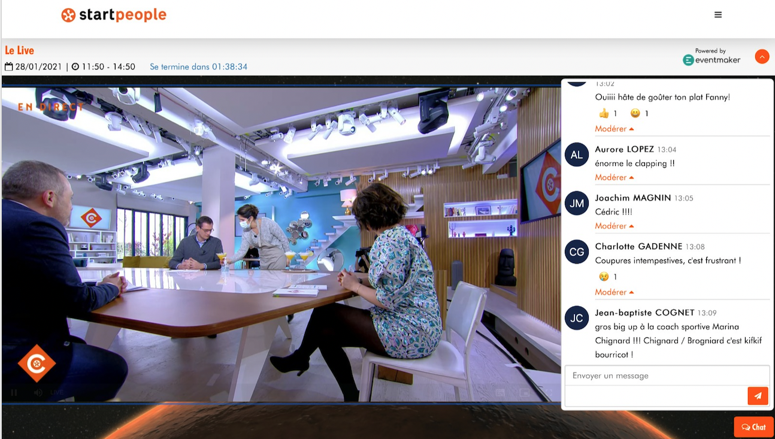Click the name Aurore LOPEZ

(624, 149)
